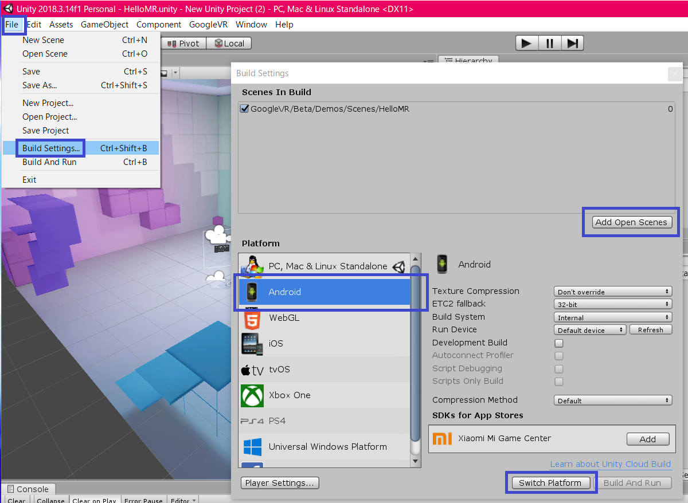This screenshot has height=503, width=688.
Task: Select the WebGL platform icon
Action: [251, 318]
